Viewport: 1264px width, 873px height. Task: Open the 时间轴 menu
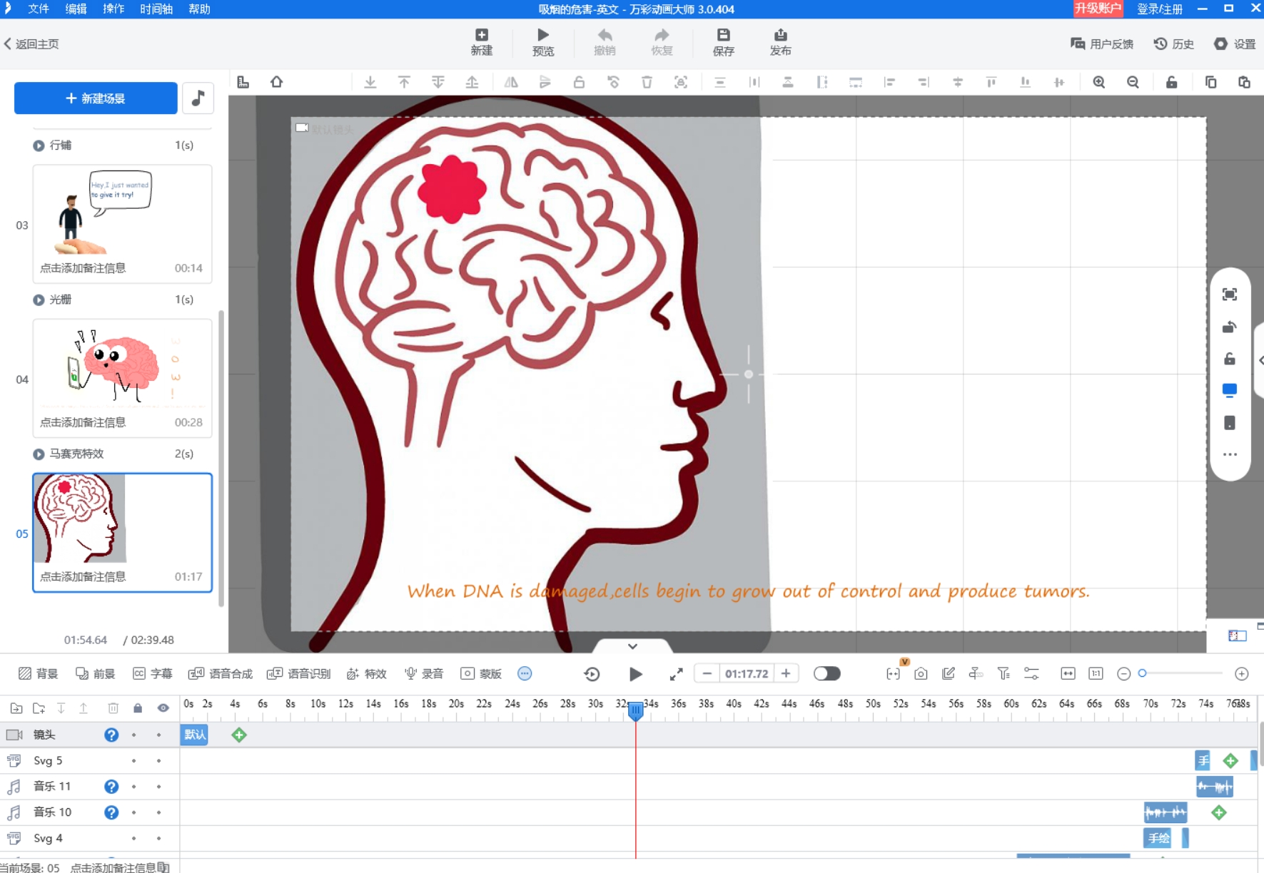click(156, 9)
